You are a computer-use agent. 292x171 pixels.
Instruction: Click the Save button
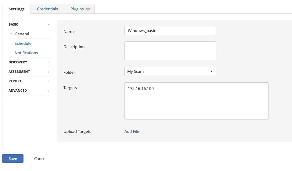pos(13,159)
